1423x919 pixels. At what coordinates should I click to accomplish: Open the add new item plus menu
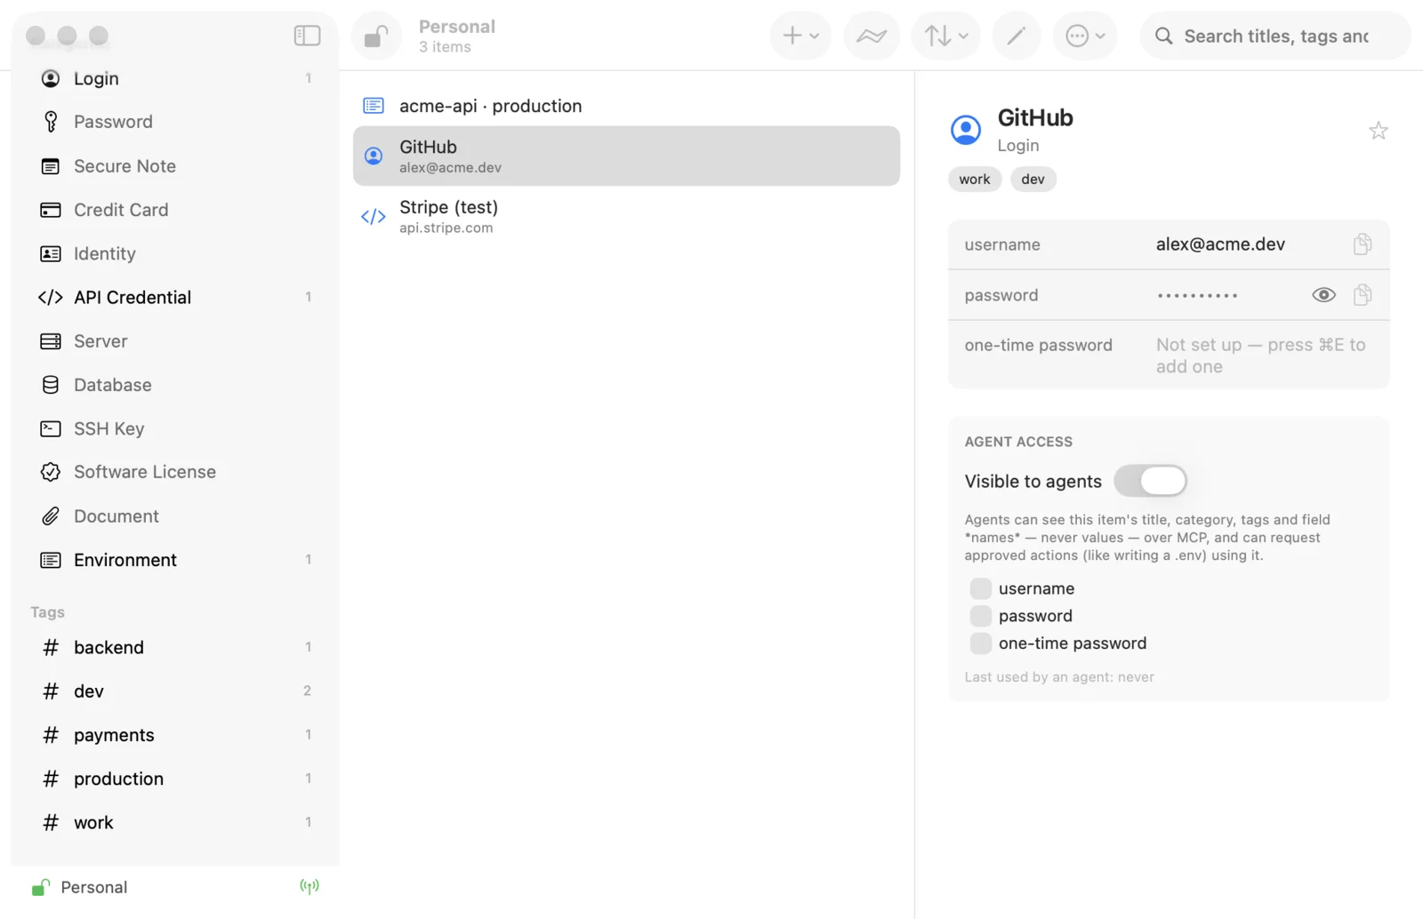(800, 36)
